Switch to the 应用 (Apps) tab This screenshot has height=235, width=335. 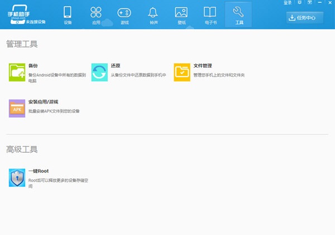click(x=95, y=15)
